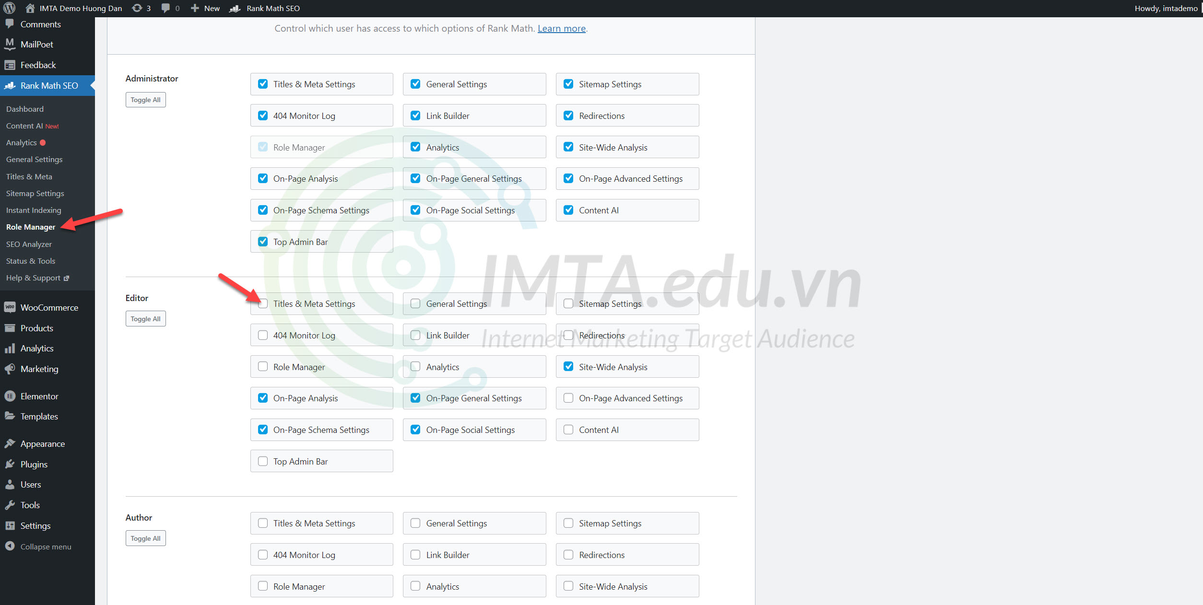Image resolution: width=1203 pixels, height=605 pixels.
Task: Click the plus New icon
Action: [195, 8]
